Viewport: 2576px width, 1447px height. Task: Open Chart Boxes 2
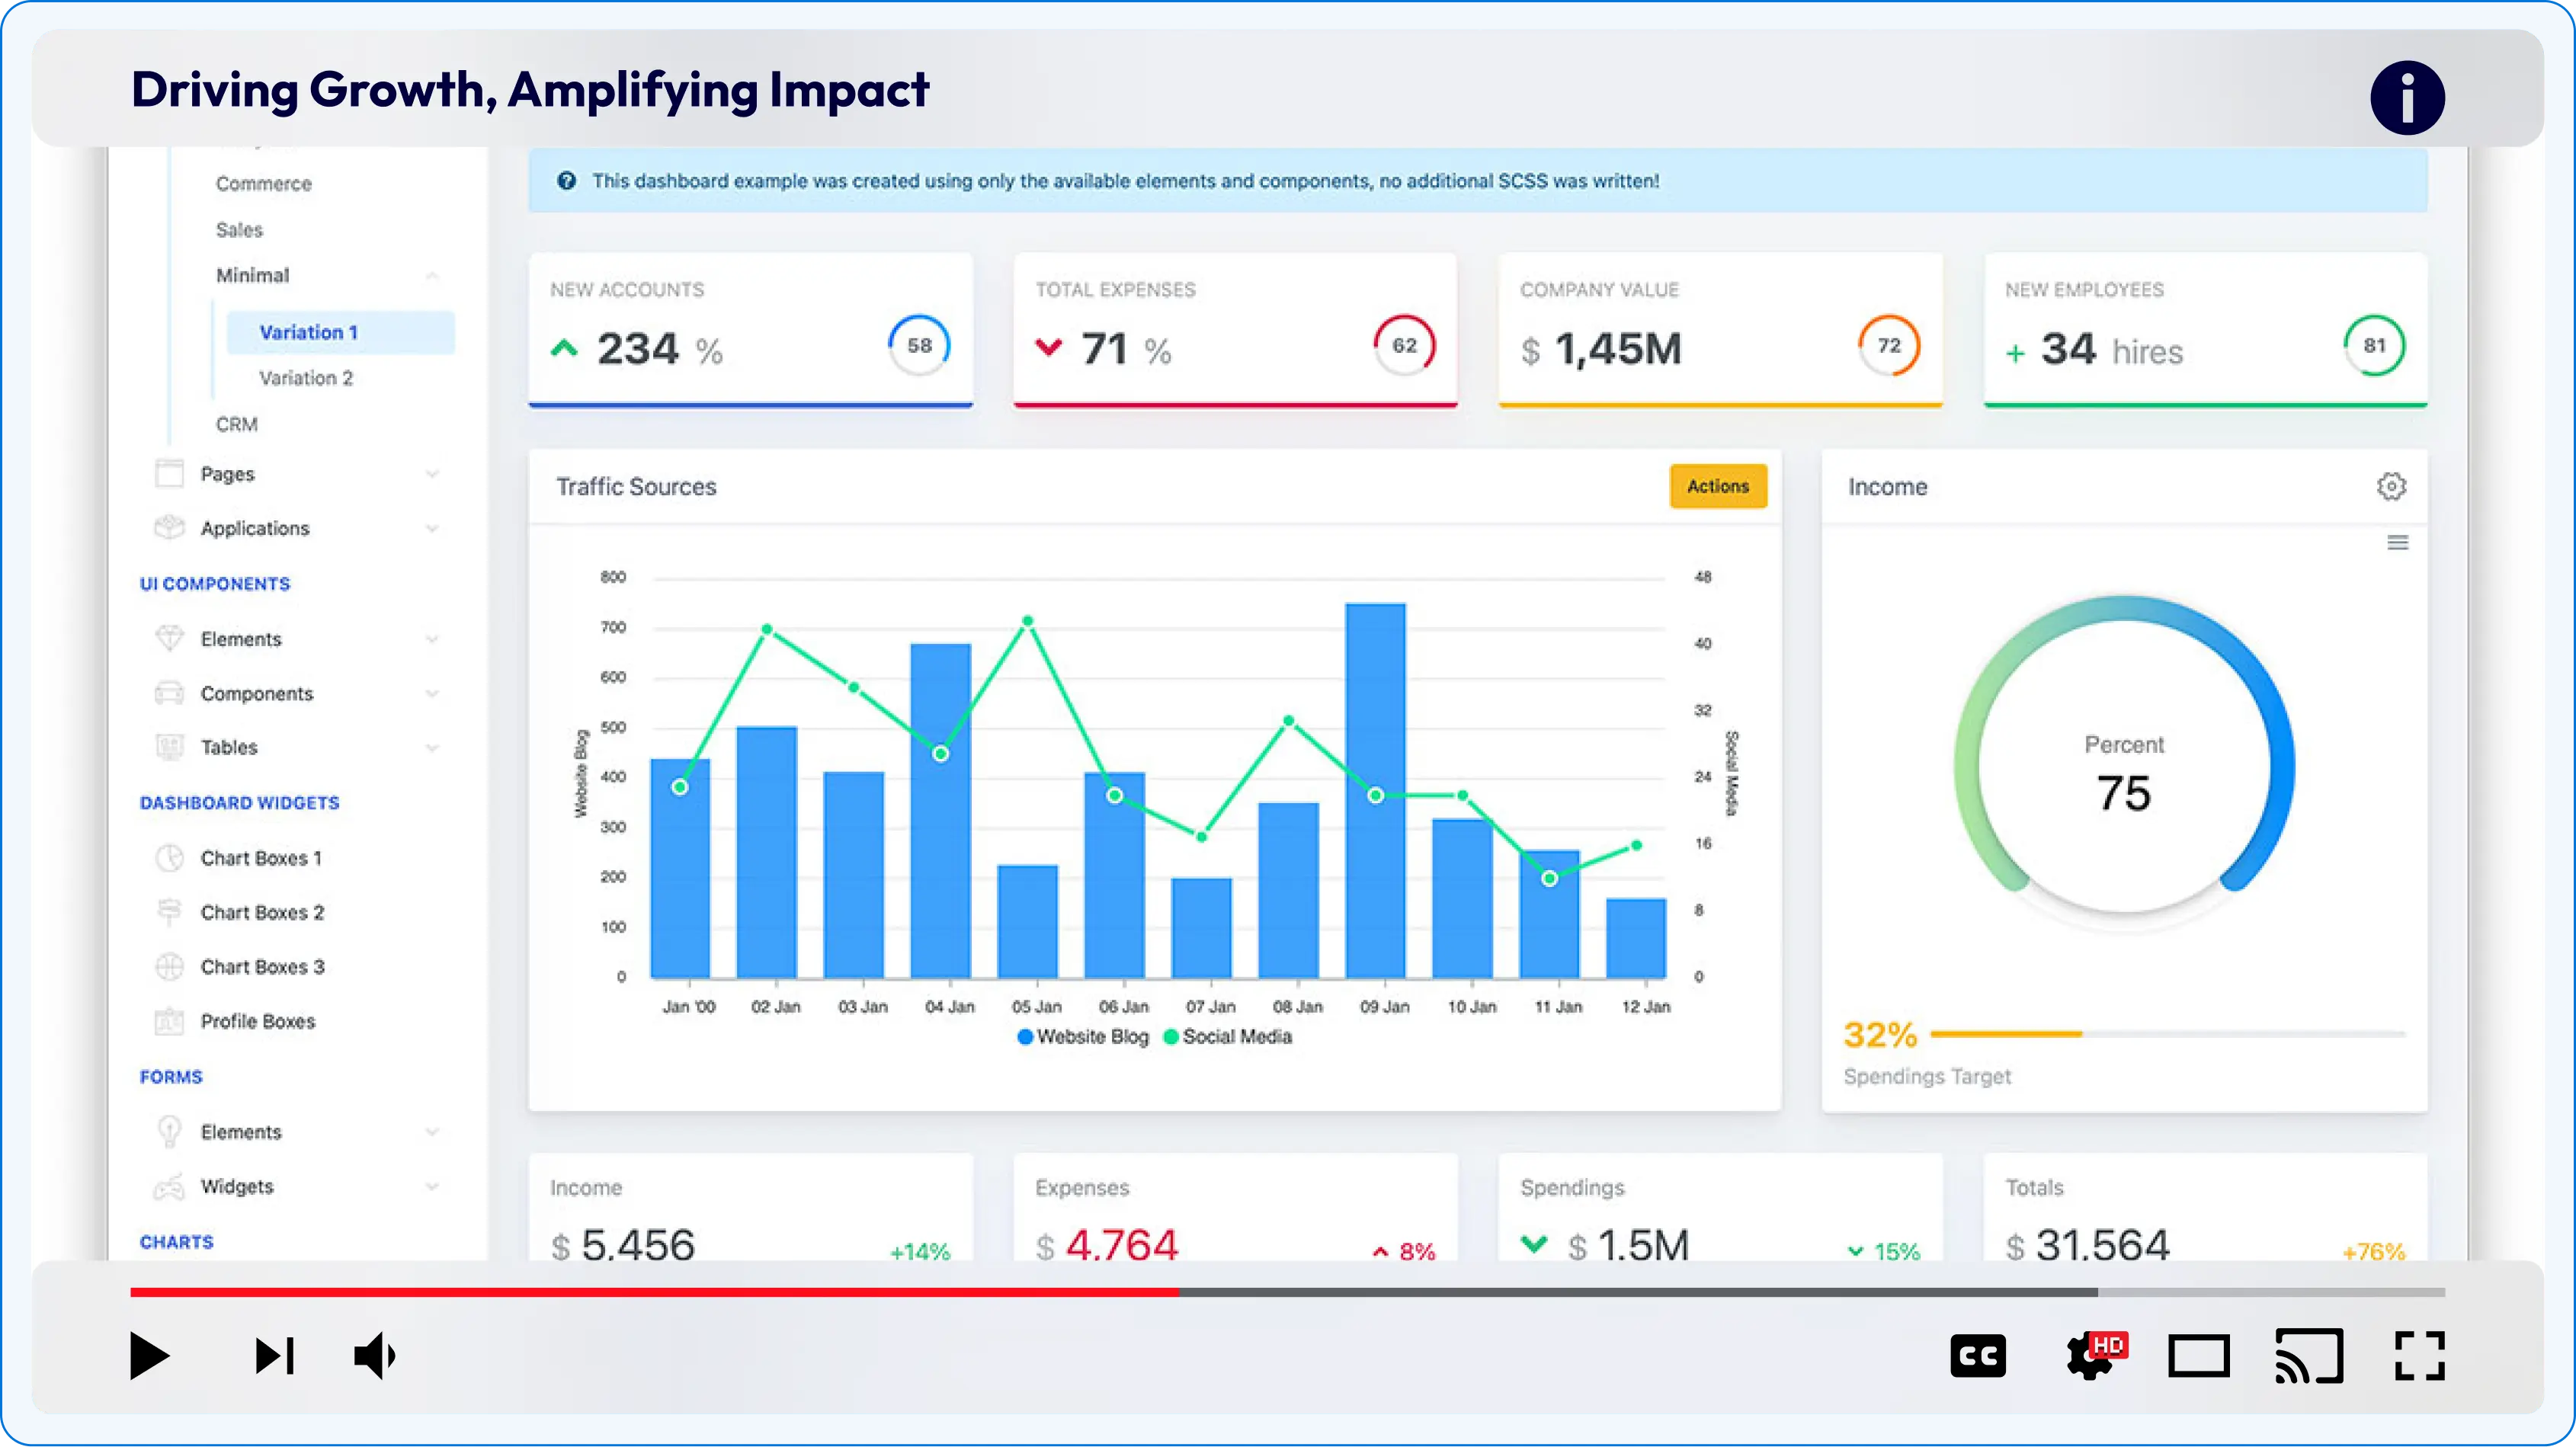[x=262, y=913]
